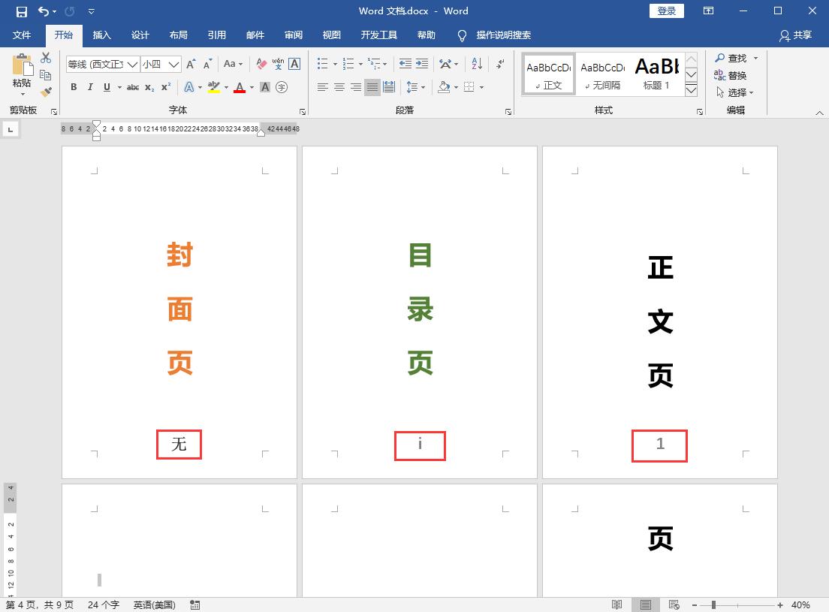Enable center text alignment
The height and width of the screenshot is (612, 829).
coord(339,87)
